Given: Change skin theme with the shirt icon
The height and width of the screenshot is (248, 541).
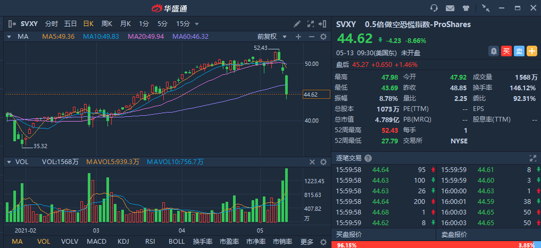Looking at the screenshot, I should coord(466,8).
